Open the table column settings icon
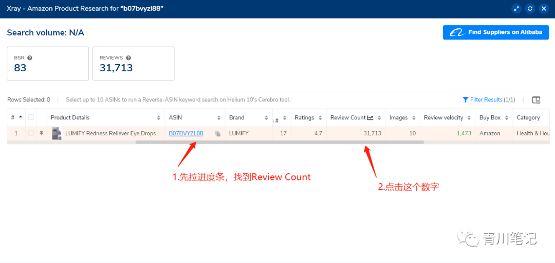 pos(536,100)
